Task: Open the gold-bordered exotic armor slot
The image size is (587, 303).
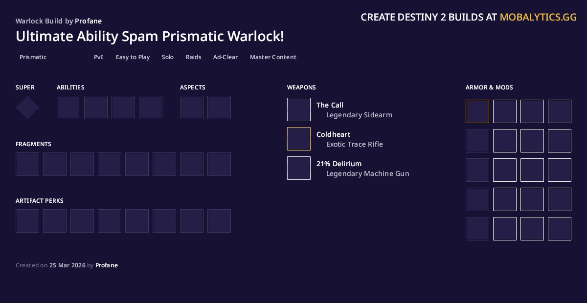Action: [477, 111]
